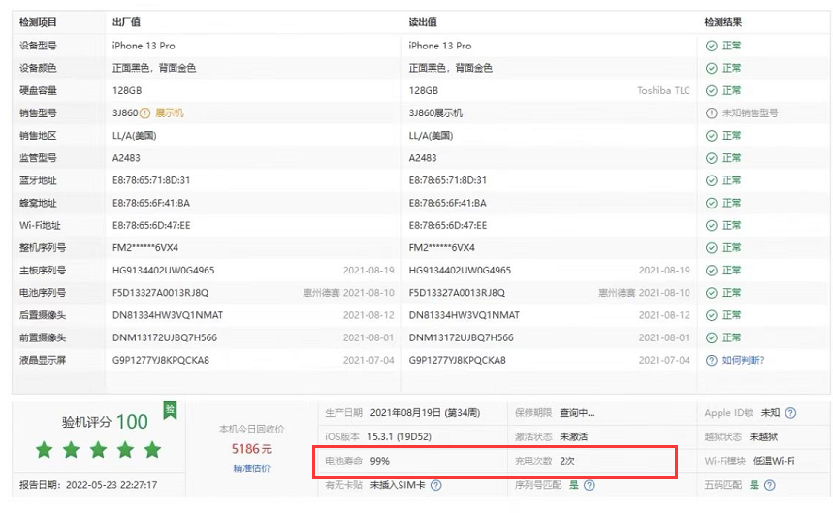Click the green check icon in 主板序列号 row
833x513 pixels.
pyautogui.click(x=712, y=271)
